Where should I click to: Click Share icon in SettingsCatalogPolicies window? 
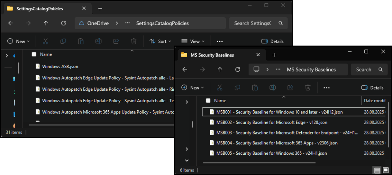(x=116, y=41)
